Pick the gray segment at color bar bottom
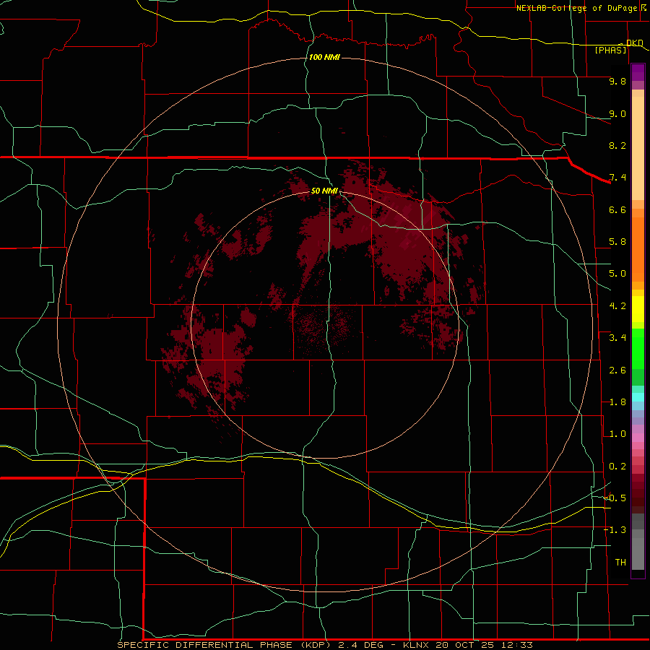This screenshot has height=650, width=650. pos(638,553)
